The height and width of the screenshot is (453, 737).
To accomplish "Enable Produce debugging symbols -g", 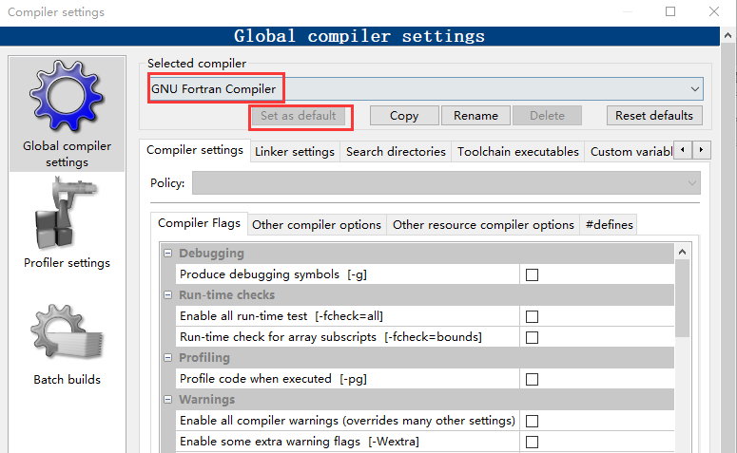I will point(532,274).
